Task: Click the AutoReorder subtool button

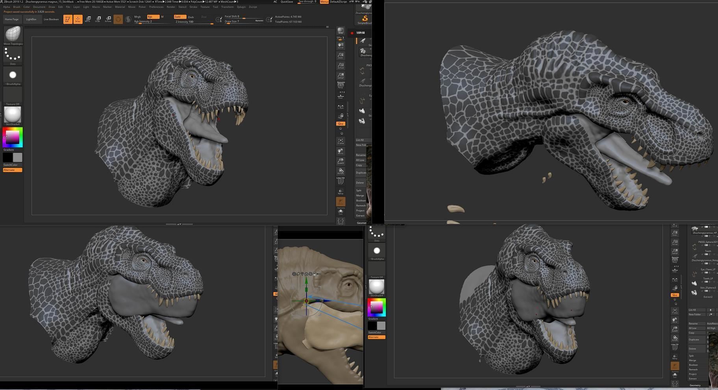Action: [712, 323]
